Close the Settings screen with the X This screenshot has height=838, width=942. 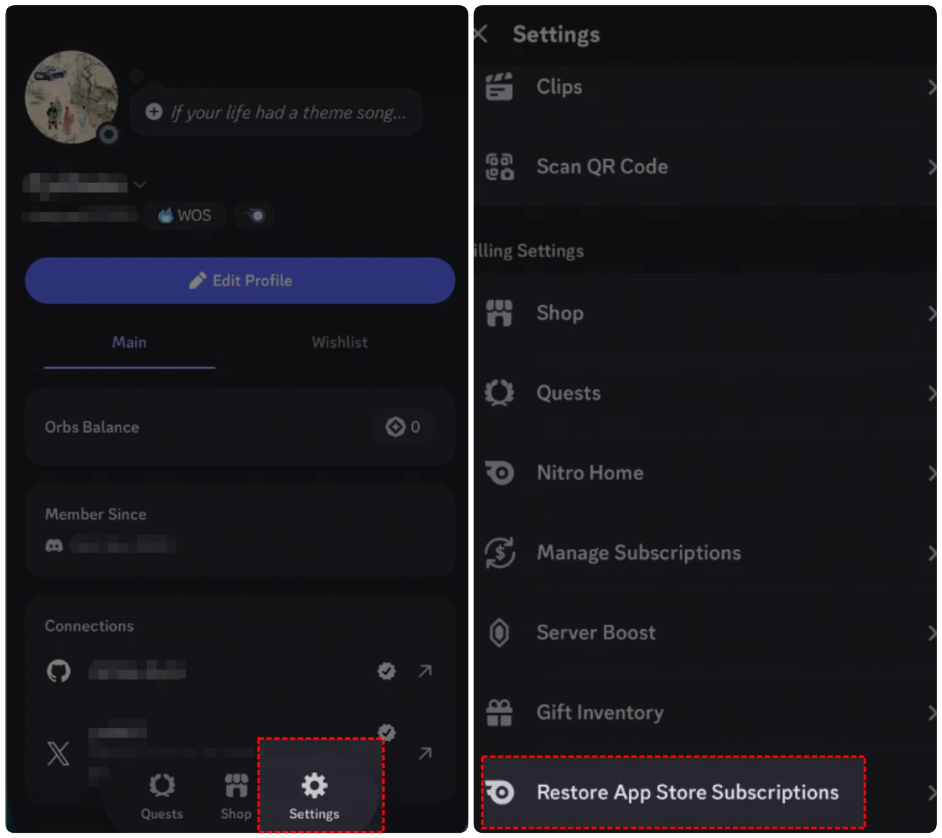click(x=481, y=34)
